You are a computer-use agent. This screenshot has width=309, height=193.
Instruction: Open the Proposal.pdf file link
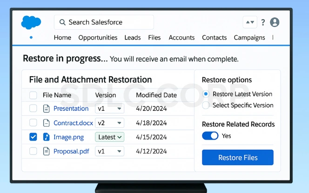71,152
